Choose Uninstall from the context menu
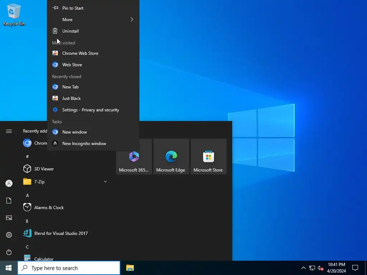 coord(93,31)
